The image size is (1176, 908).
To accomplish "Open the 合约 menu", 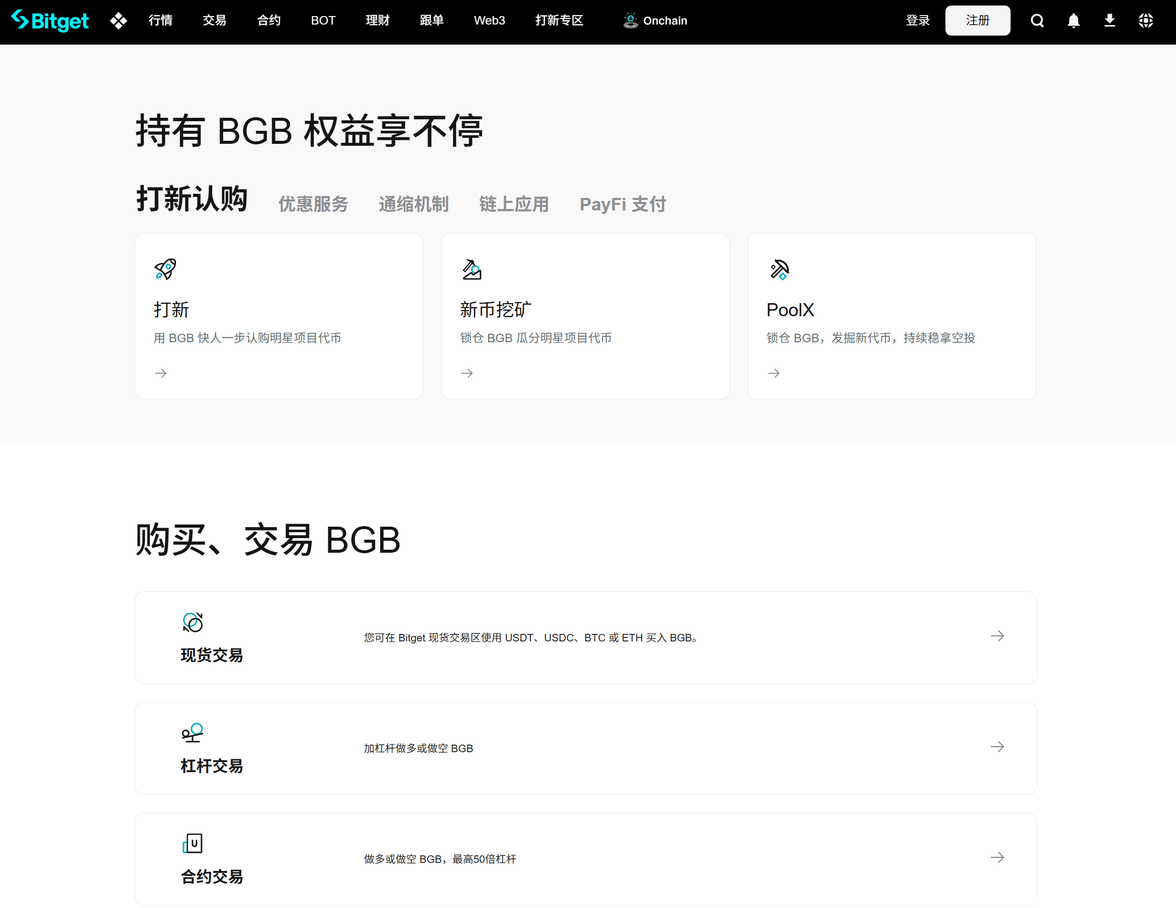I will pyautogui.click(x=269, y=21).
